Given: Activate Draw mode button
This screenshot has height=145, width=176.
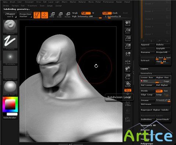Looking at the screenshot, I should pos(45,15).
